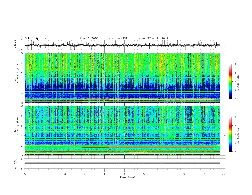252x195 pixels.
Task: Click the 'Time (min)' axis label
Action: click(127, 177)
